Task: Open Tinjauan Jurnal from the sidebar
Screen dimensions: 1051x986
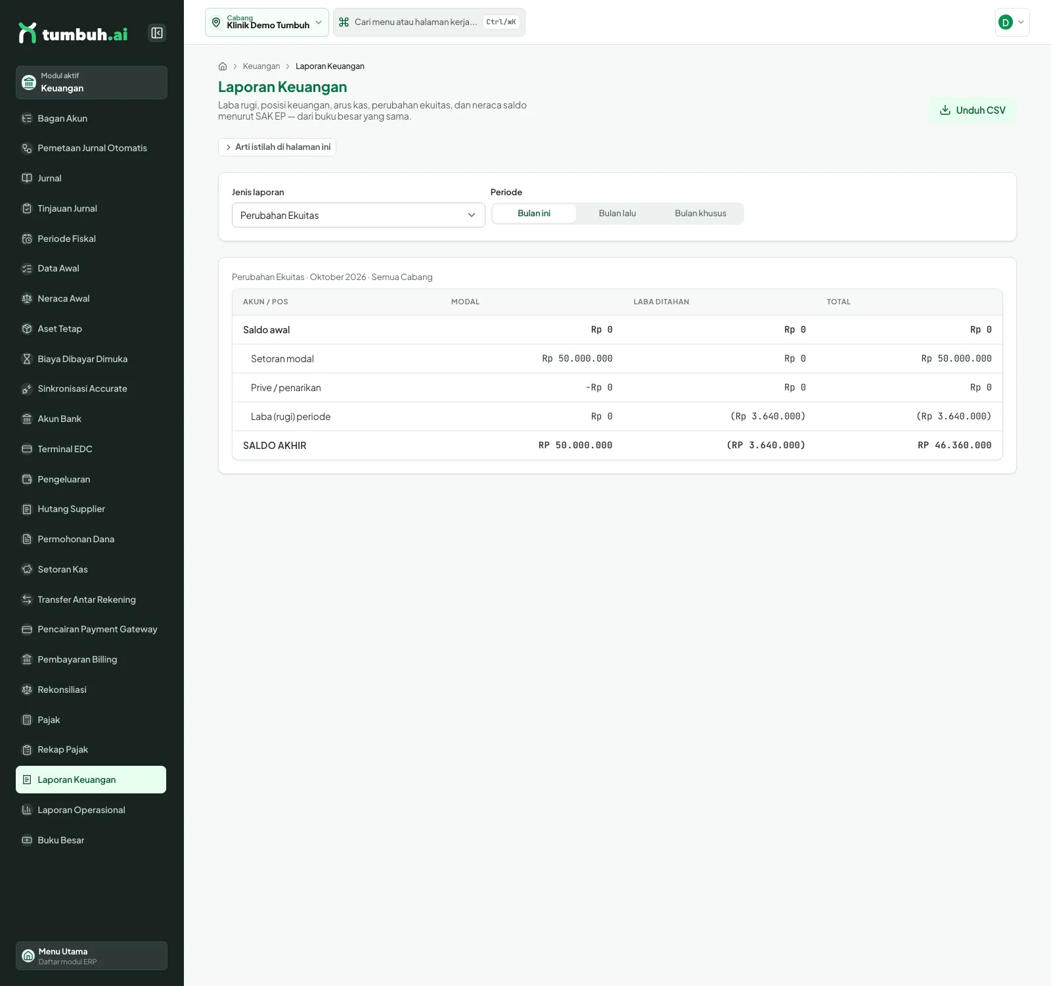Action: [91, 208]
